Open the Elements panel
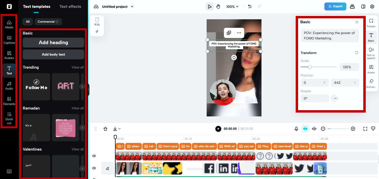 (9, 101)
